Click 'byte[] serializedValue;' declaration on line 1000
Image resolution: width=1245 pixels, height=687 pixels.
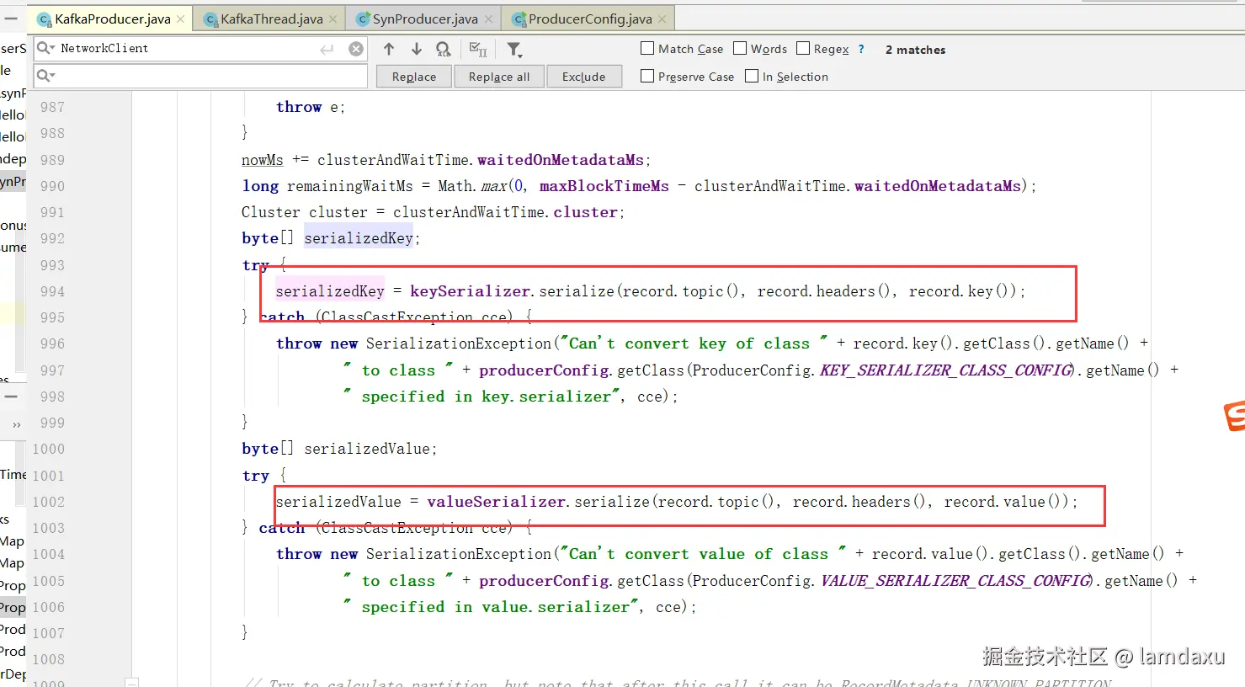[339, 449]
